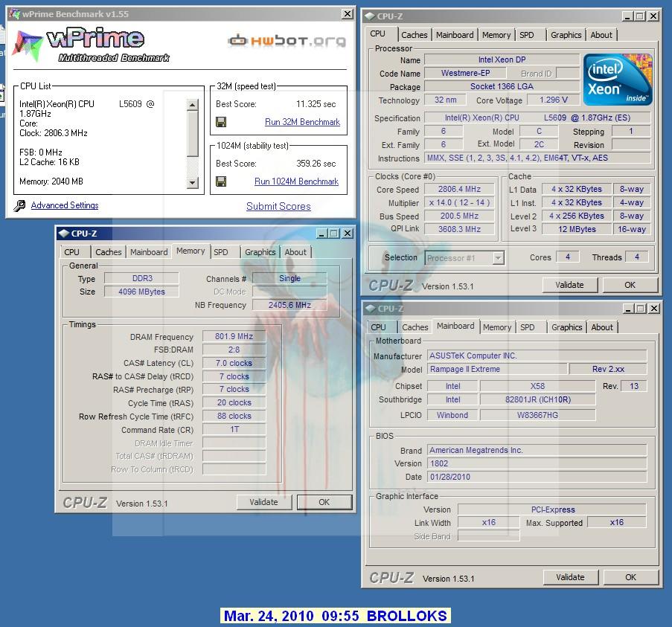This screenshot has width=672, height=627.
Task: Click the CPU-Z Memory window title icon
Action: click(x=64, y=234)
